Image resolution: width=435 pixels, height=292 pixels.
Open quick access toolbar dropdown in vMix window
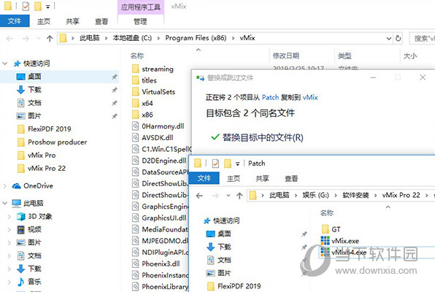tap(47, 7)
